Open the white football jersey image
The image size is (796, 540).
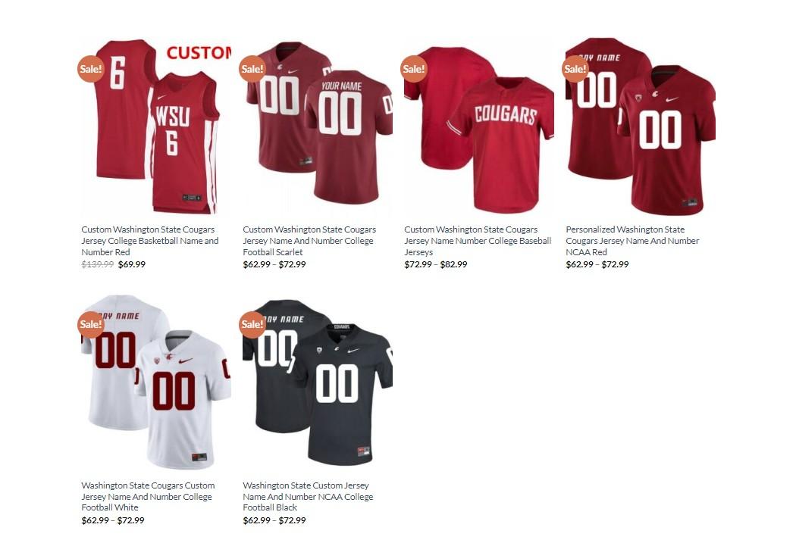click(x=156, y=382)
